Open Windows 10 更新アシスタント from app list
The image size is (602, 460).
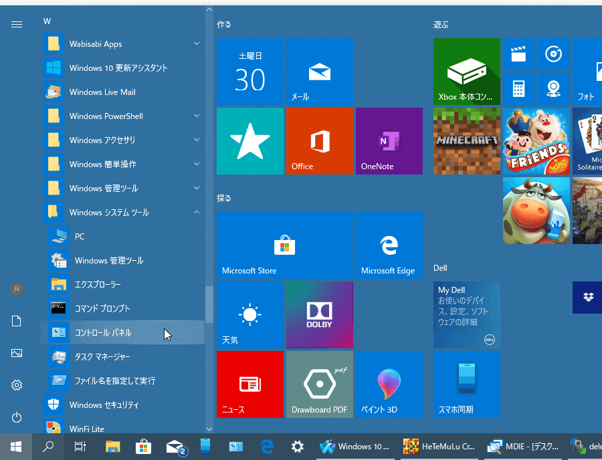pyautogui.click(x=122, y=68)
